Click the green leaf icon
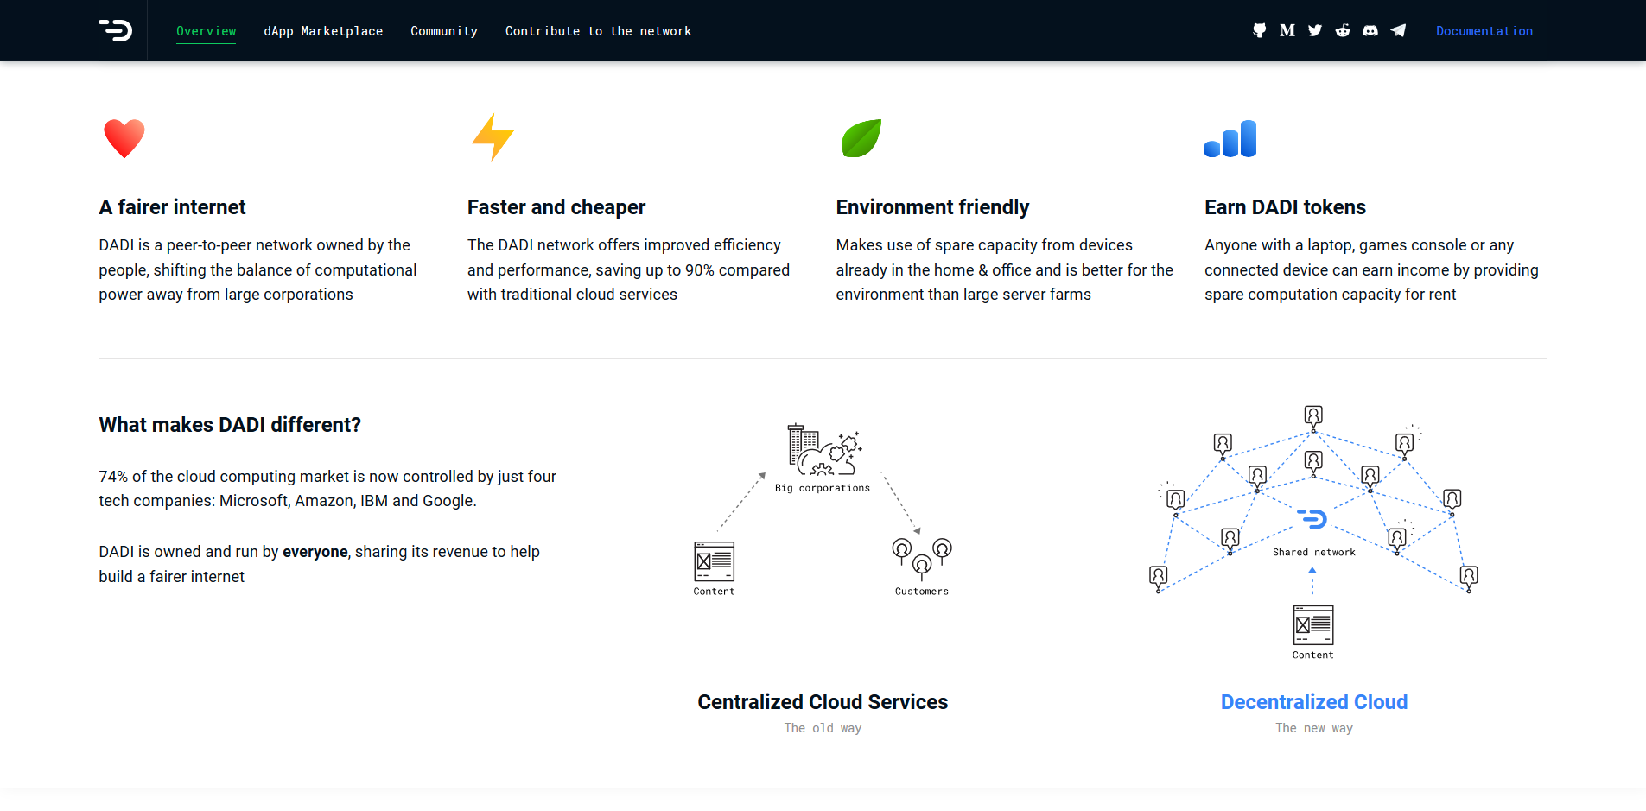1646x811 pixels. (x=861, y=138)
